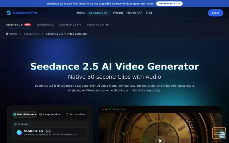Open the floating terminal search widget
The image size is (229, 143).
pos(219,133)
